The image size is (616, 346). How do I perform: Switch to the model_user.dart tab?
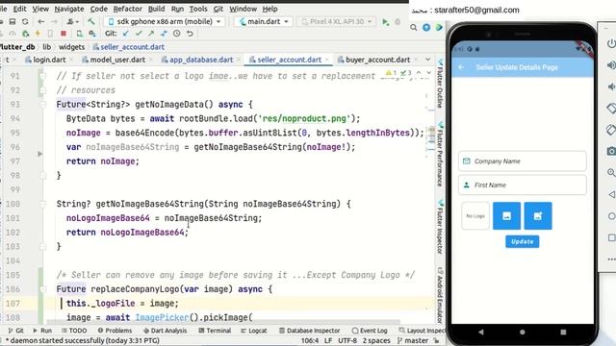[x=117, y=60]
